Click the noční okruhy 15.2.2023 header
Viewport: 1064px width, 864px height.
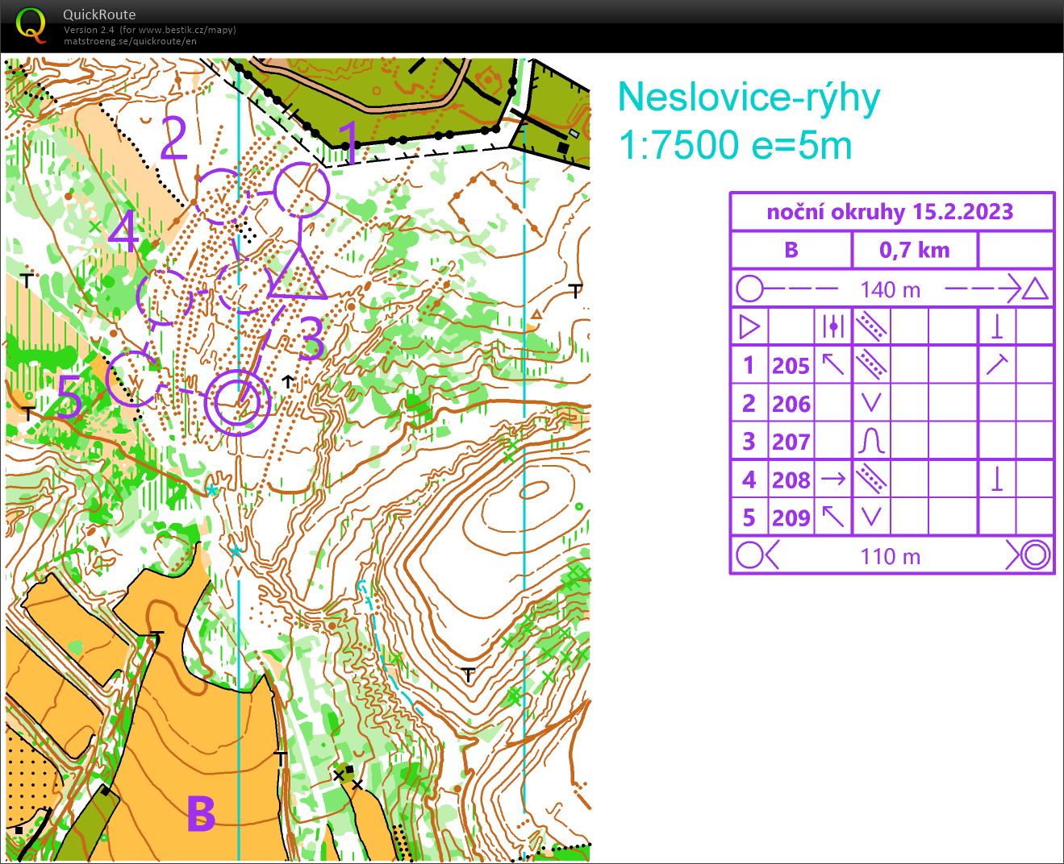890,212
